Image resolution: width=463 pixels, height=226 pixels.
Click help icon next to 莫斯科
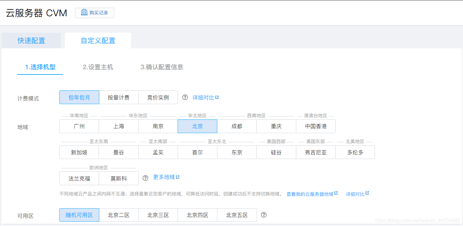[145, 178]
